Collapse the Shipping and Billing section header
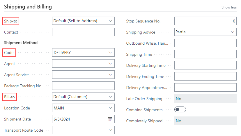Screen dimensions: 241x136 pos(28,6)
